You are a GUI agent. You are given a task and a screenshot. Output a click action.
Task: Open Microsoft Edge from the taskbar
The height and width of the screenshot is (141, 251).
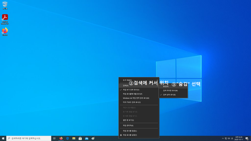click(67, 138)
